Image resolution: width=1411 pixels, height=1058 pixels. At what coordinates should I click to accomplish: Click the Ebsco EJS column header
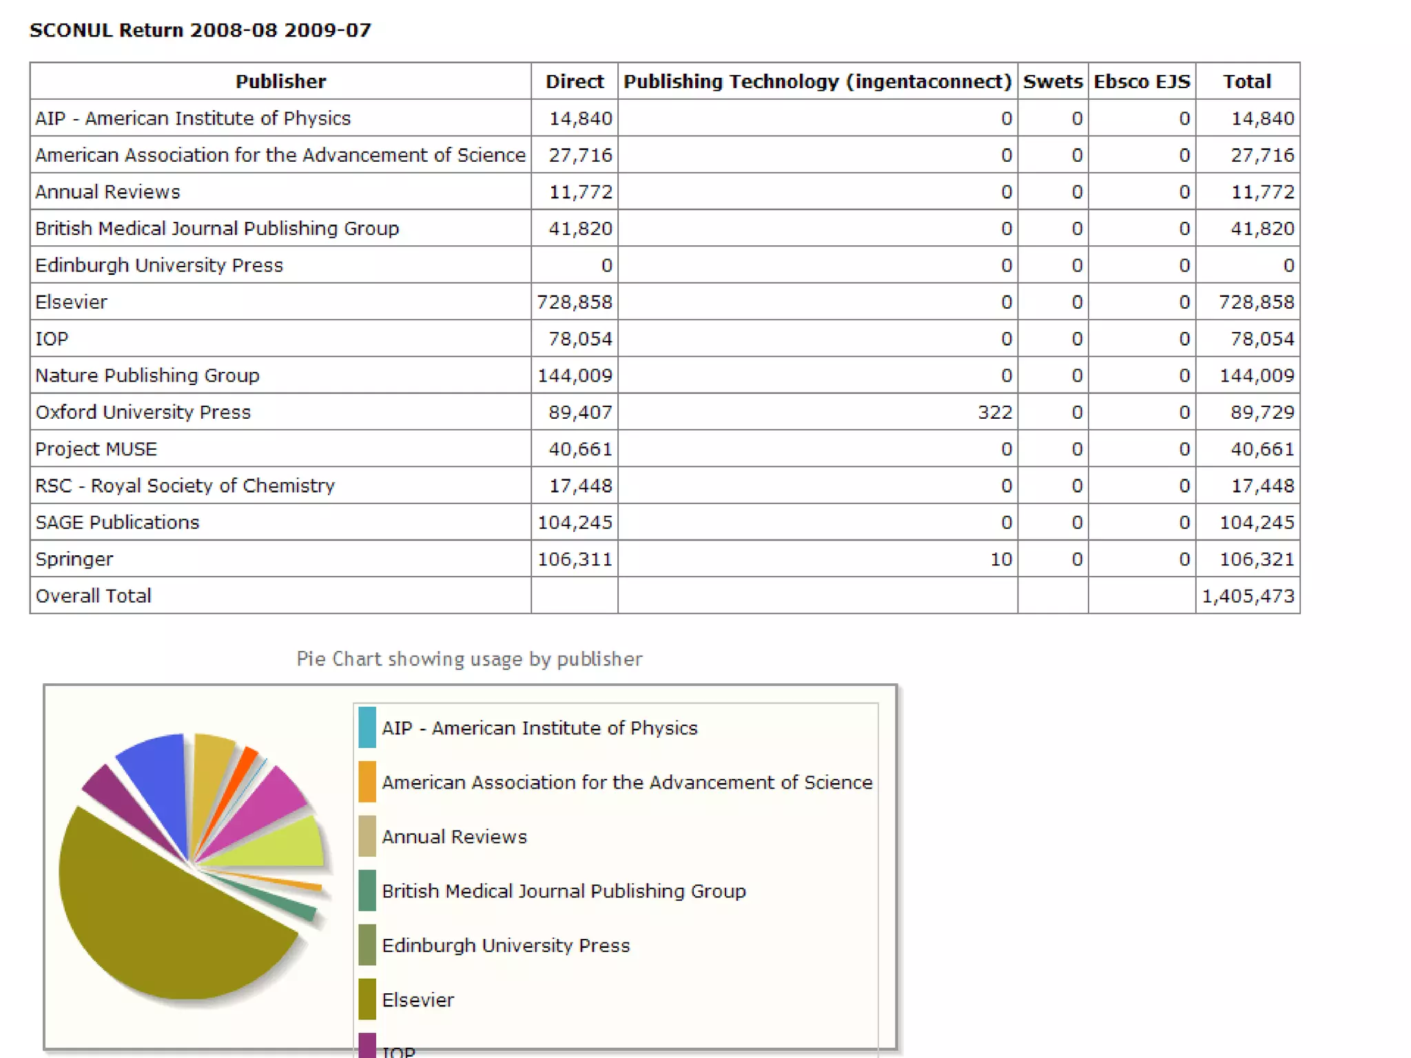[x=1141, y=81]
